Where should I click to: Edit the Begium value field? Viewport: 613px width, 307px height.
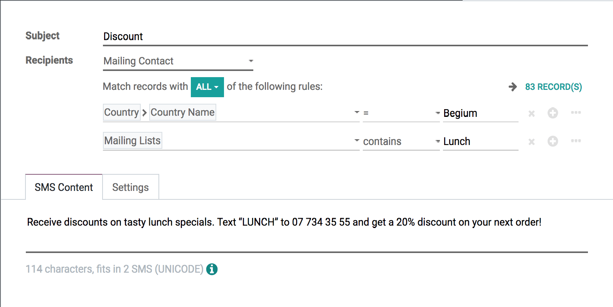(x=480, y=113)
